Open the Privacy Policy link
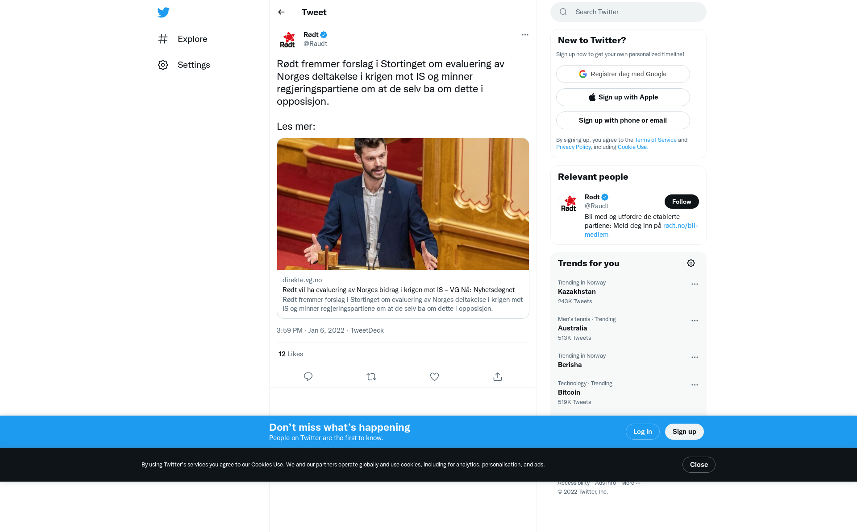857x532 pixels. [573, 147]
